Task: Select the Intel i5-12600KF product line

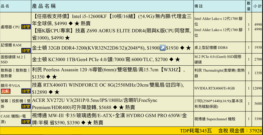Action: [112, 20]
